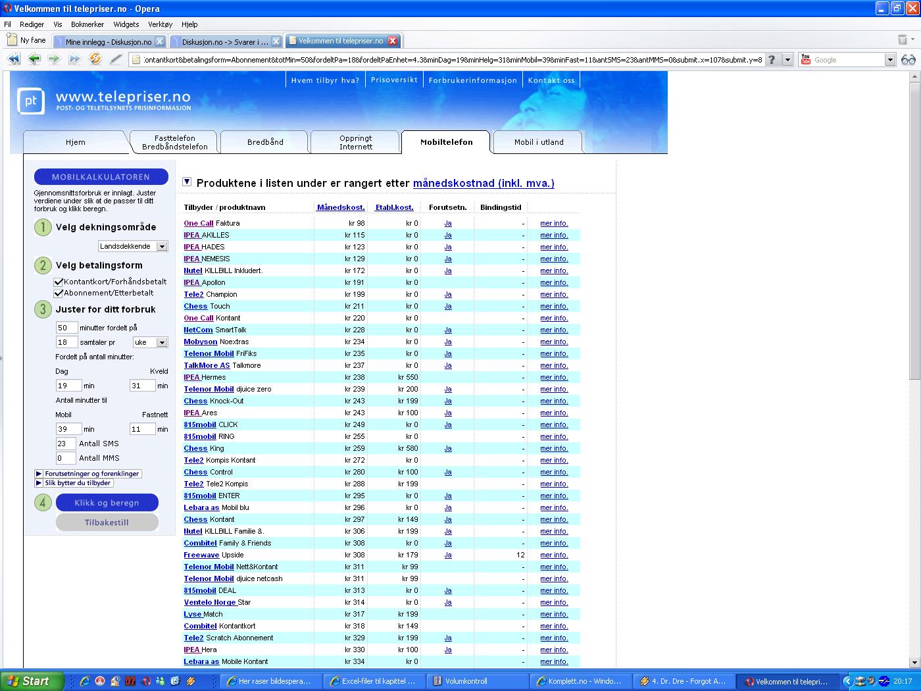Switch to the 'Mobil i utland' tab

(x=539, y=142)
